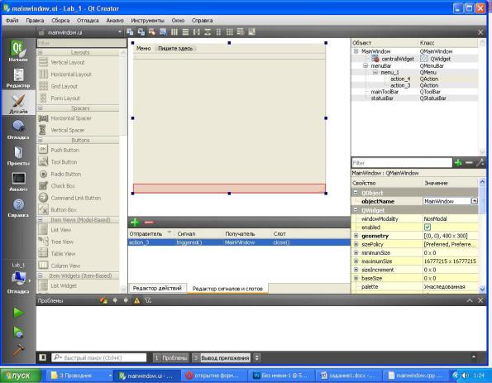Open the Сборка menu
The image size is (492, 383).
coord(60,21)
